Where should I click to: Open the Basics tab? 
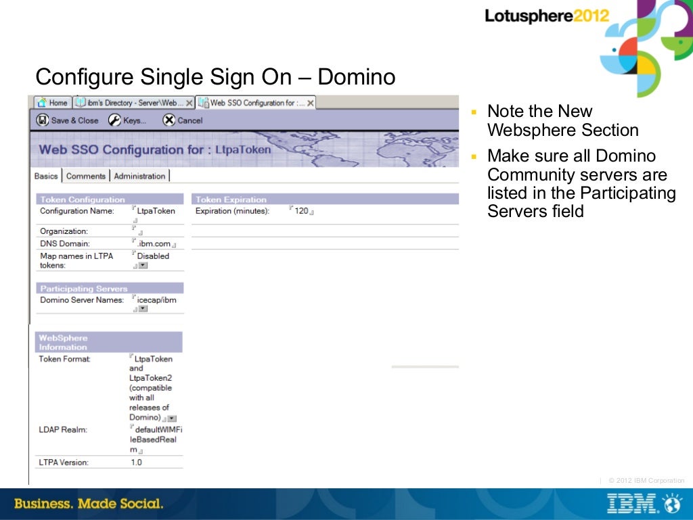46,176
